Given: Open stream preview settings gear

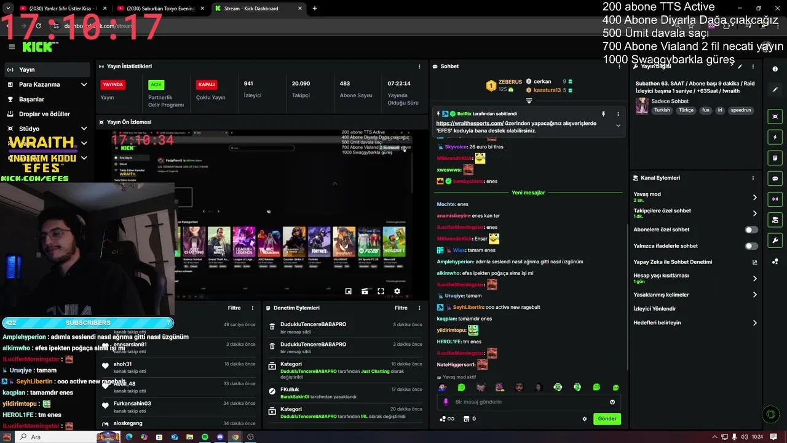Looking at the screenshot, I should pos(397,291).
